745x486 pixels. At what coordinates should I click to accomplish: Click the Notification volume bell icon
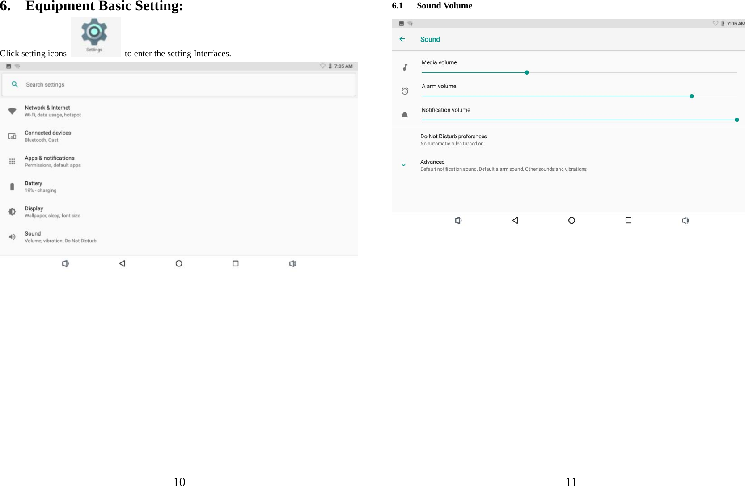point(405,115)
